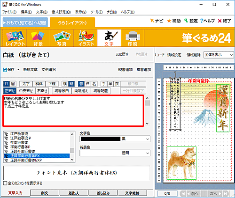Click 領域削除 button

(x=194, y=55)
